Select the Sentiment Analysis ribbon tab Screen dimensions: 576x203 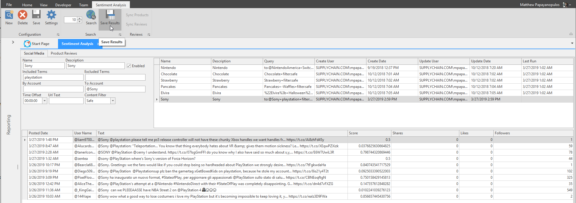[x=111, y=5]
